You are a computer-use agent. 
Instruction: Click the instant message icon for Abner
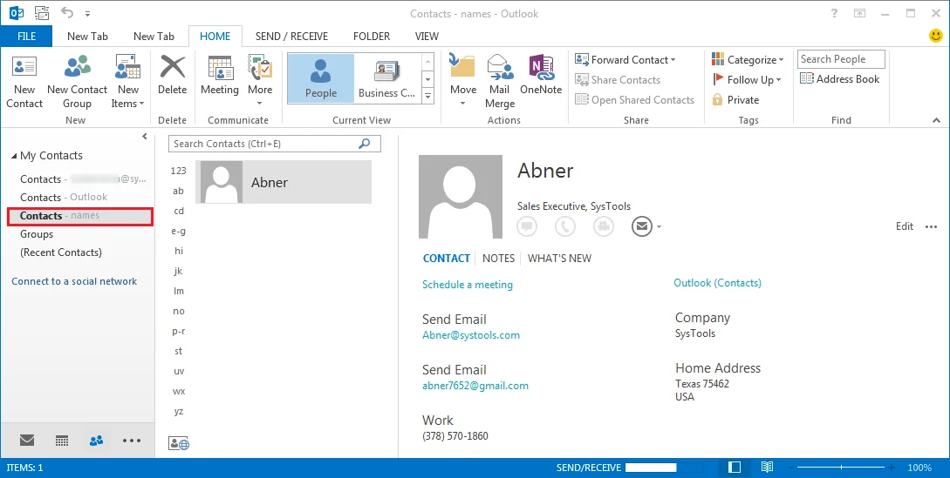[x=527, y=226]
